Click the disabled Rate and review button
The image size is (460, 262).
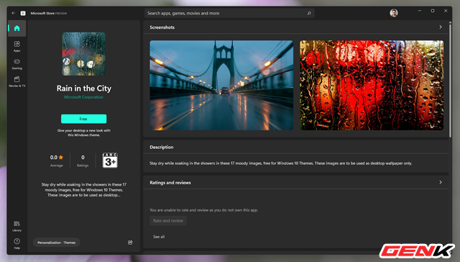click(x=168, y=220)
